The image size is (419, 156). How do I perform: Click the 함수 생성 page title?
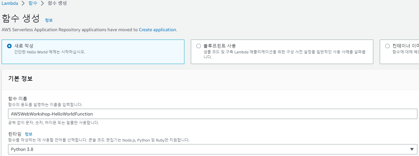pyautogui.click(x=21, y=18)
